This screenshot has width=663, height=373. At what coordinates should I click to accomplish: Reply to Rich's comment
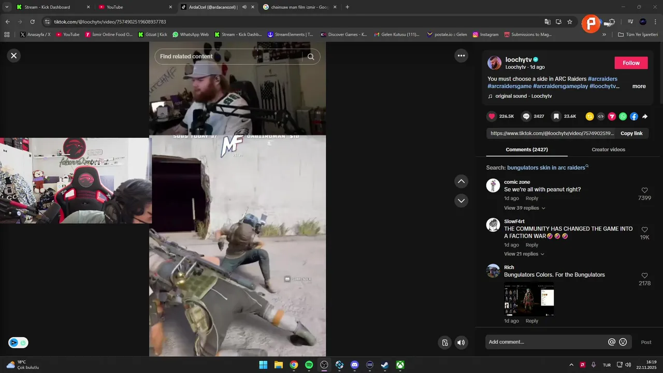(532, 321)
